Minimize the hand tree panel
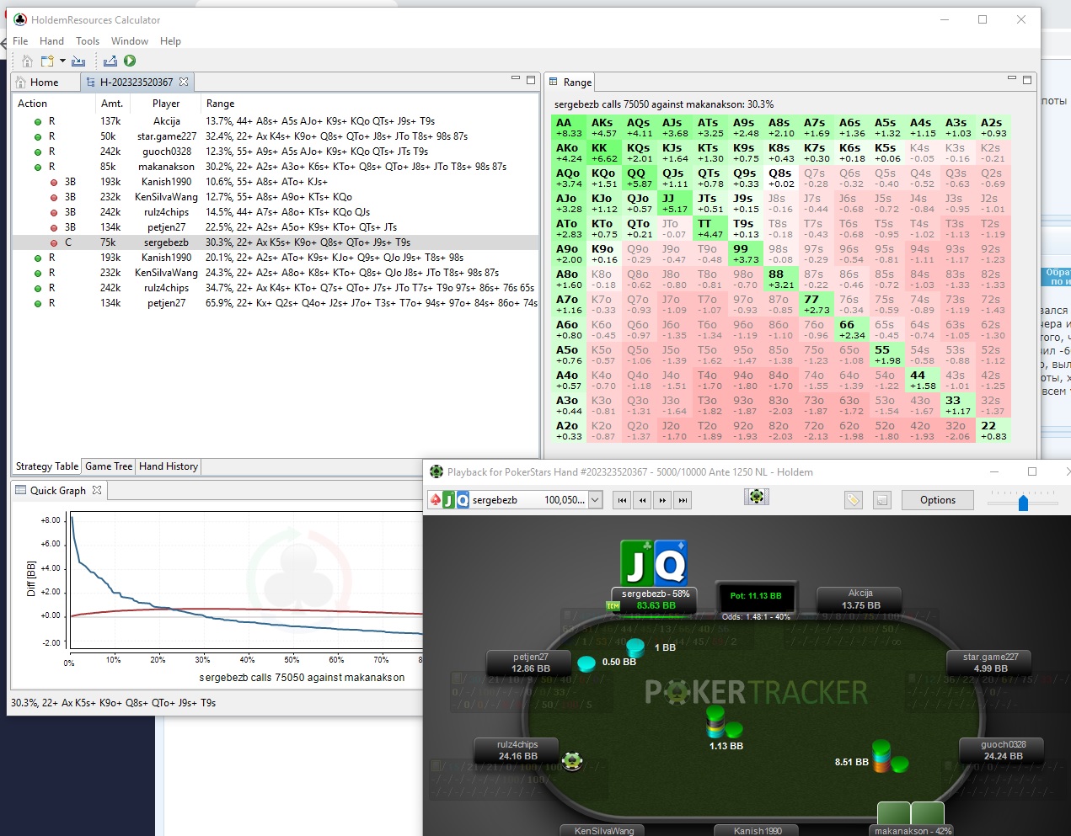This screenshot has height=836, width=1071. (515, 78)
